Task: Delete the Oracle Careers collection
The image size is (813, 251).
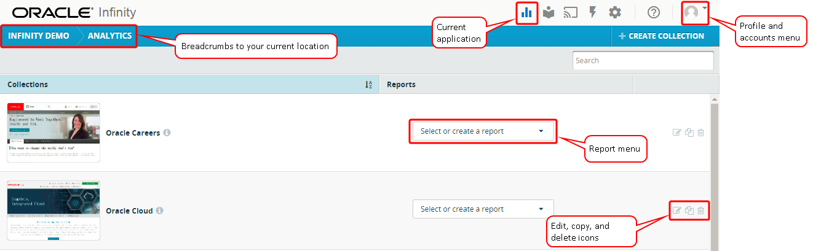Action: click(700, 133)
